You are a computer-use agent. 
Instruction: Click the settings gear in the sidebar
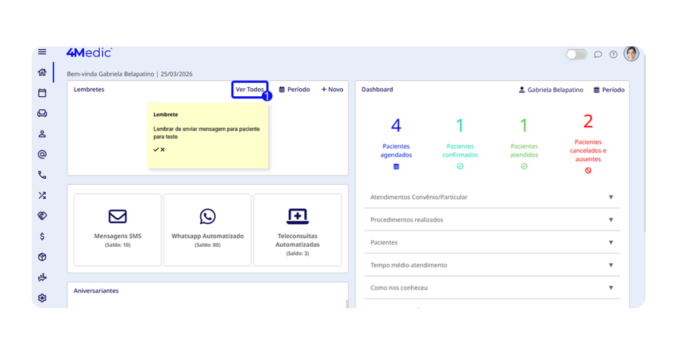(x=42, y=298)
